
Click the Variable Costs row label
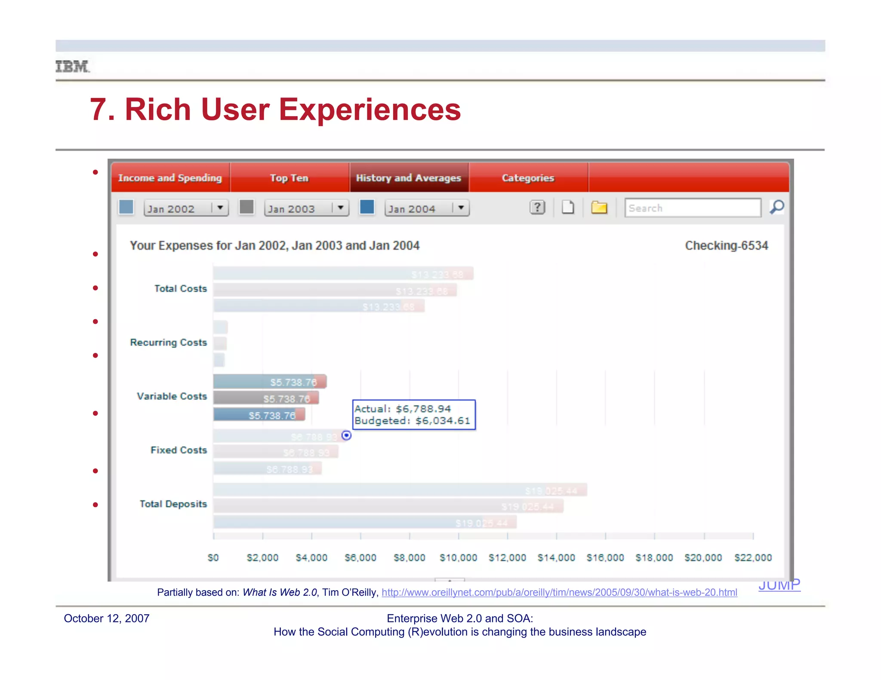(x=172, y=396)
